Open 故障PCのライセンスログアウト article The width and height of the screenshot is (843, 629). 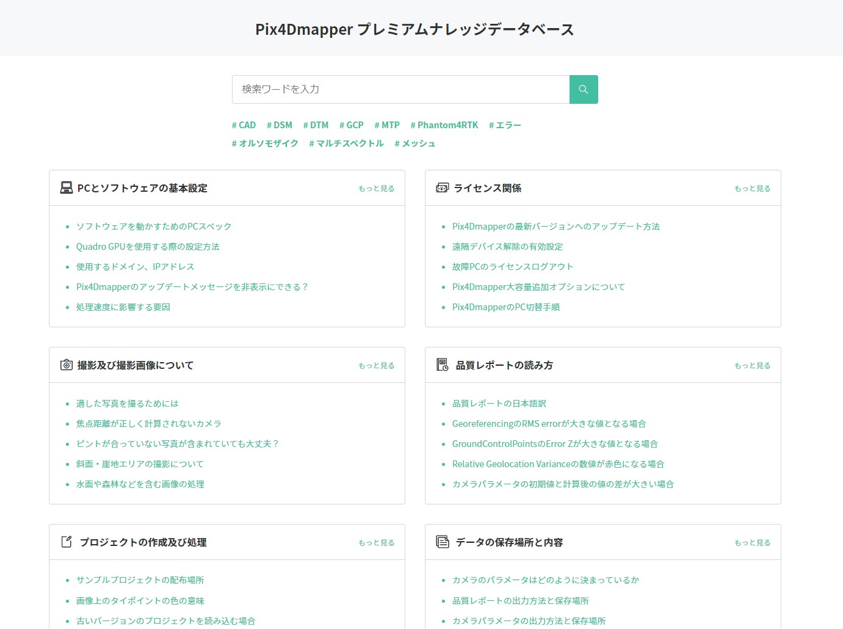(x=513, y=267)
